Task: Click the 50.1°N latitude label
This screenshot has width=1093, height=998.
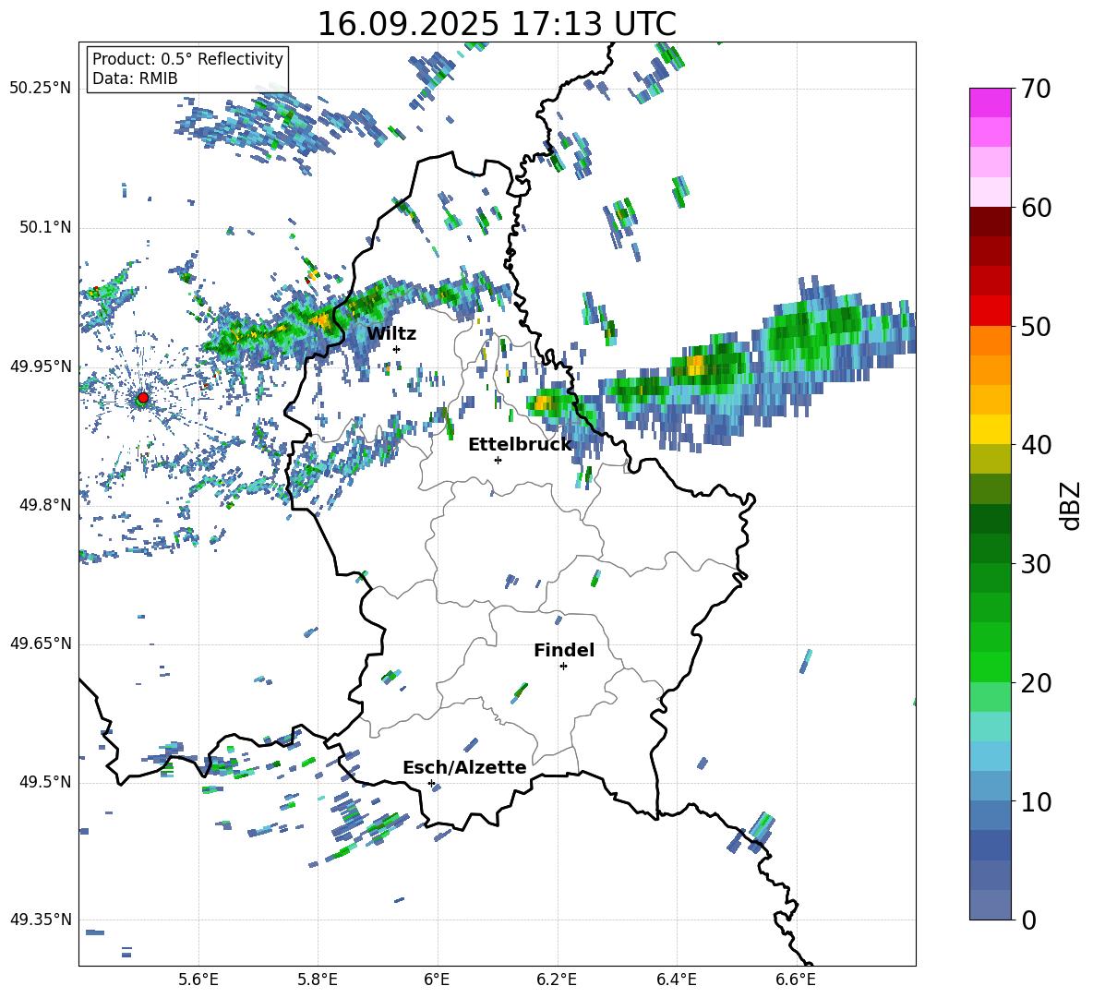Action: [x=44, y=227]
